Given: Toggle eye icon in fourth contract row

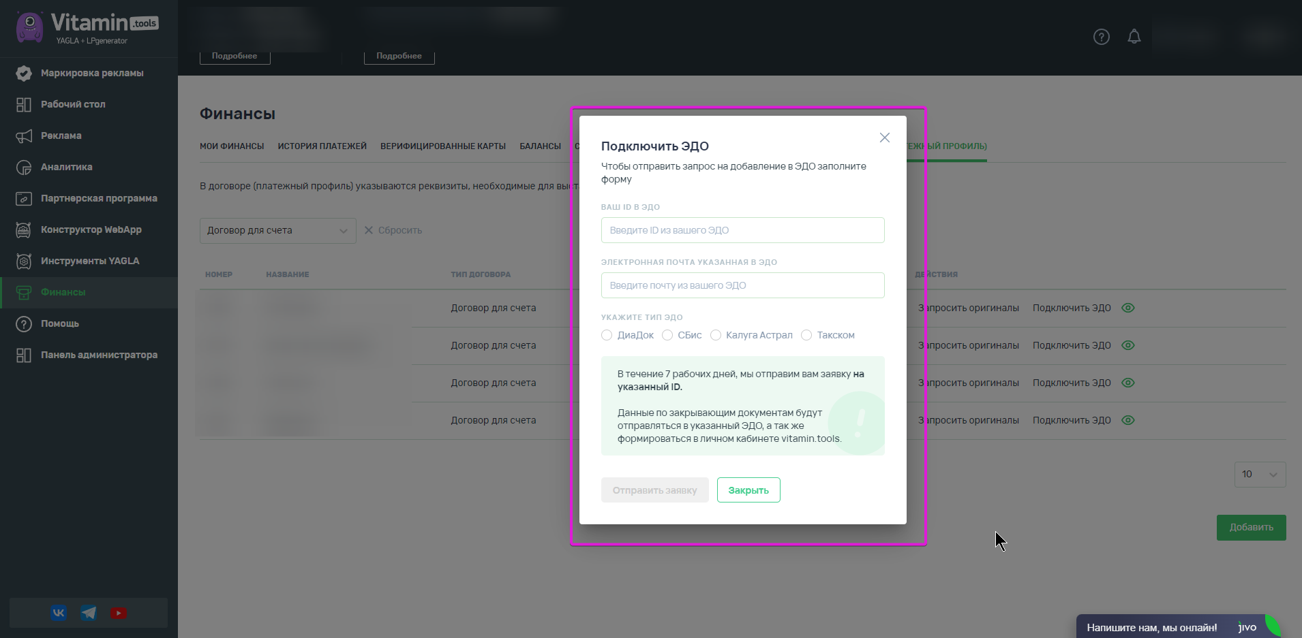Looking at the screenshot, I should [1128, 420].
